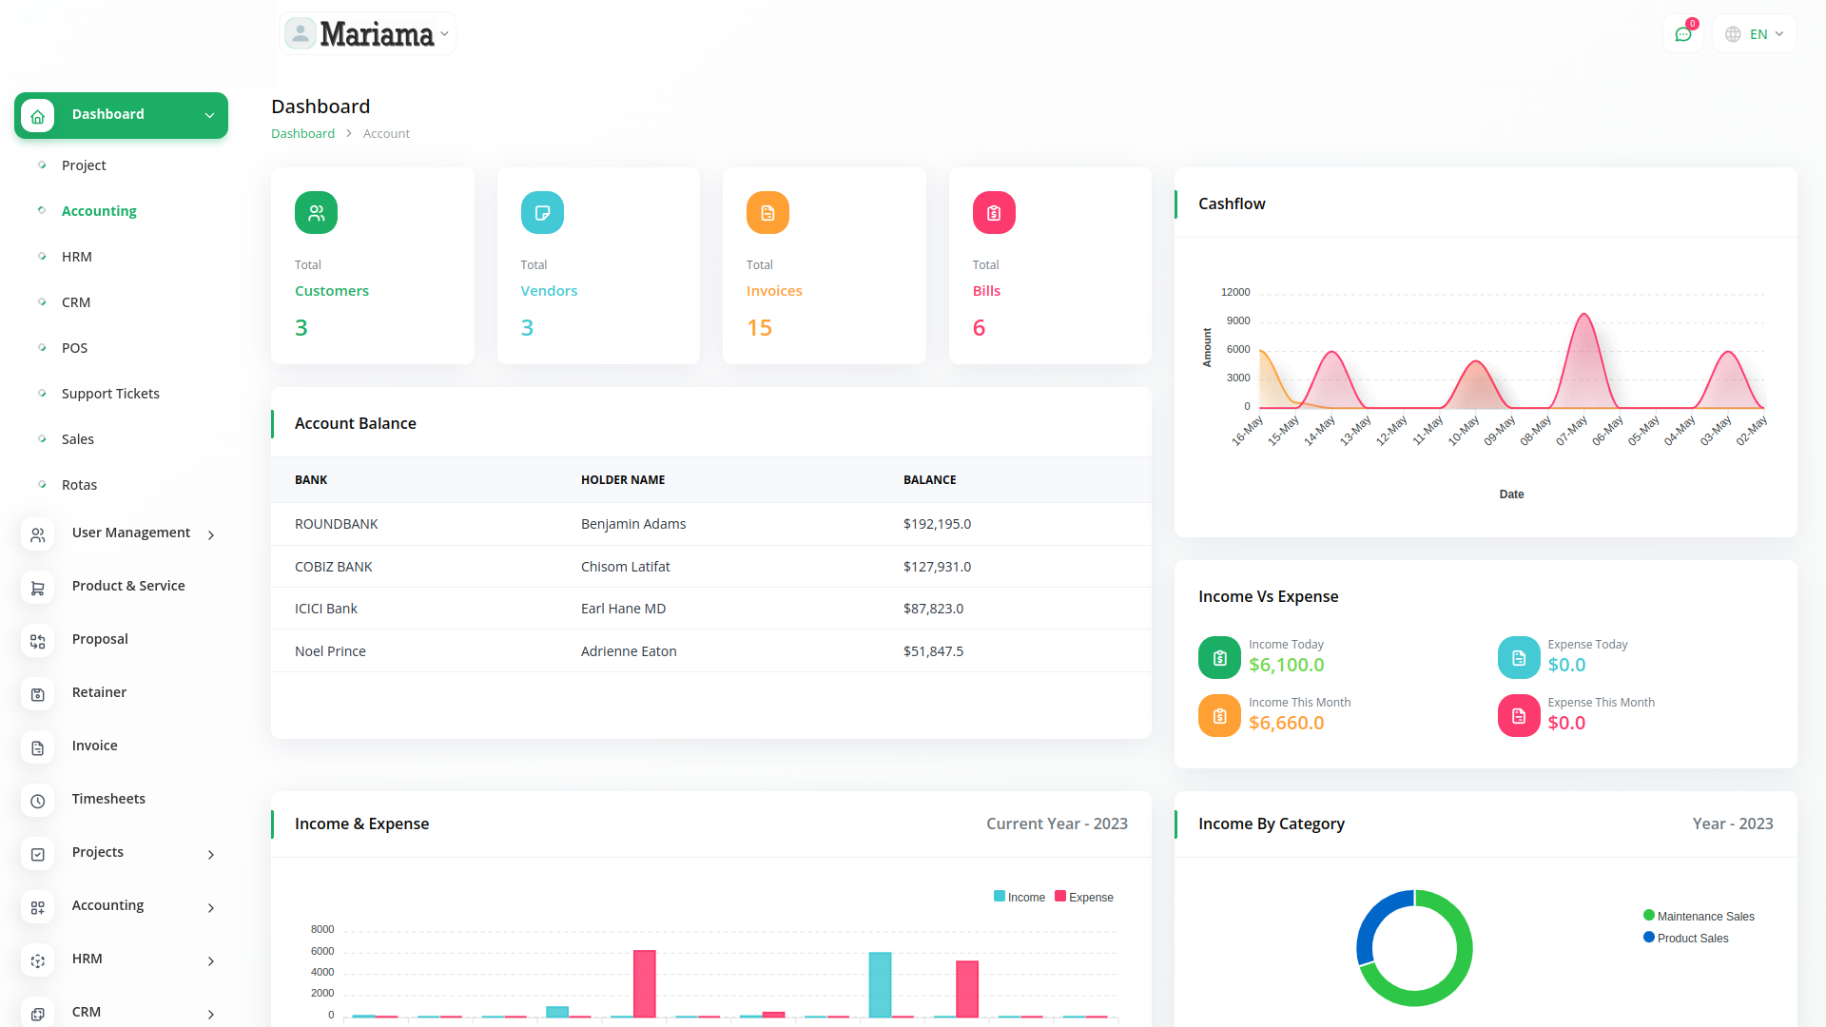Image resolution: width=1826 pixels, height=1027 pixels.
Task: Click the Noel Prince bank entry
Action: tap(330, 651)
